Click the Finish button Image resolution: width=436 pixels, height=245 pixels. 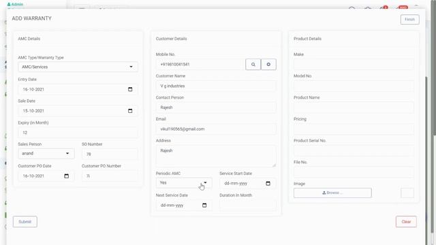click(410, 20)
